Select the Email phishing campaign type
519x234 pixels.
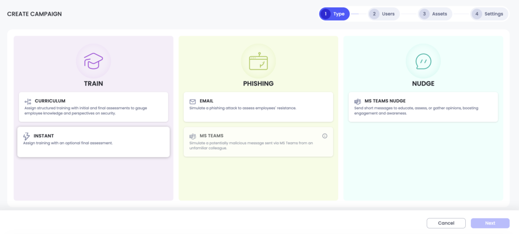(x=258, y=107)
